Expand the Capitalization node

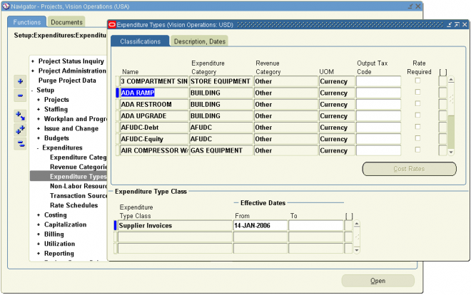tap(39, 224)
